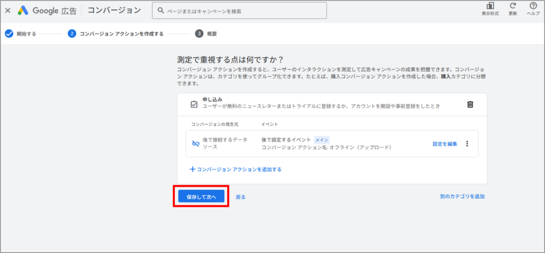
Task: Click the plus icon to add conversion action
Action: pyautogui.click(x=192, y=169)
